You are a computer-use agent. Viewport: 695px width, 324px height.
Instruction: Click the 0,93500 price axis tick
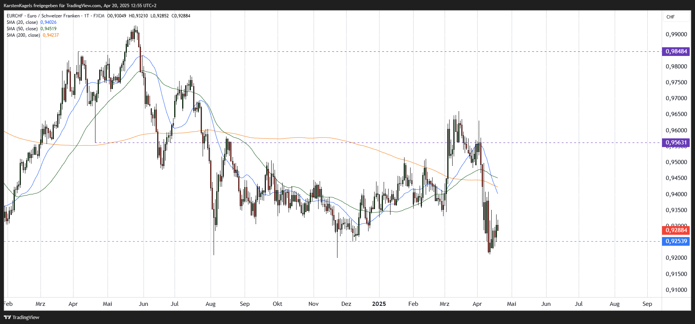point(676,210)
